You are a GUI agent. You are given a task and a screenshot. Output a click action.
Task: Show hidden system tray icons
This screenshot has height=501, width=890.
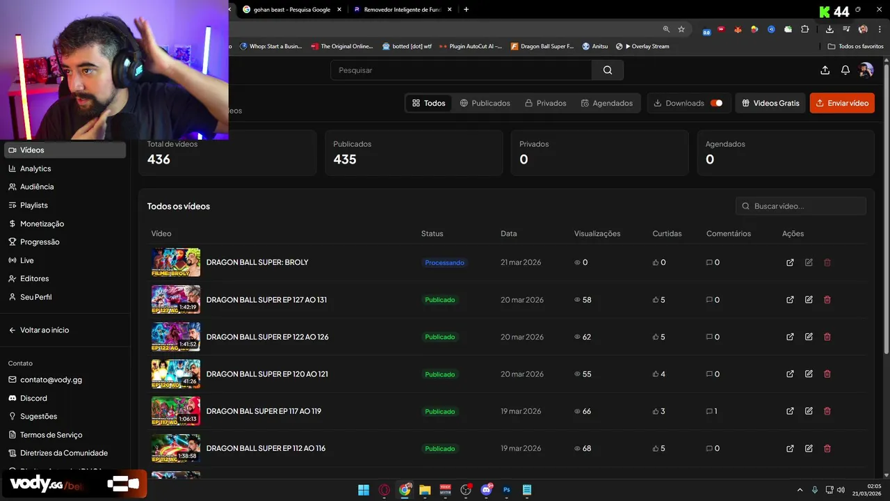pyautogui.click(x=800, y=490)
